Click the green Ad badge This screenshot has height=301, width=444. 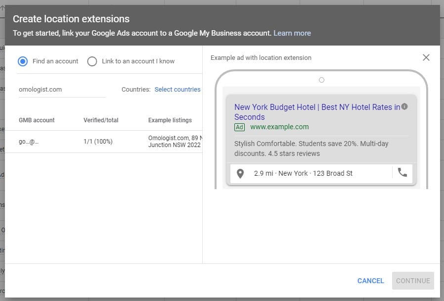tap(239, 127)
